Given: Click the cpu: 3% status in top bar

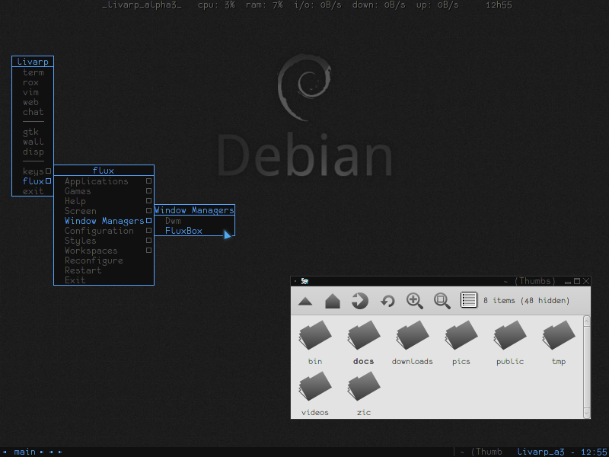Looking at the screenshot, I should click(216, 5).
